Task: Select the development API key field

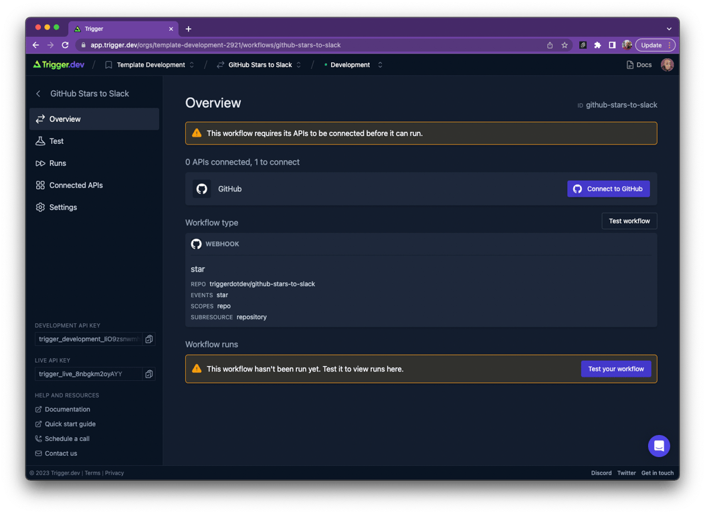Action: pyautogui.click(x=88, y=339)
